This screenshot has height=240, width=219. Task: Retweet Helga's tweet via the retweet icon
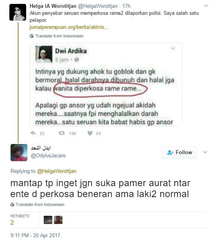62,133
